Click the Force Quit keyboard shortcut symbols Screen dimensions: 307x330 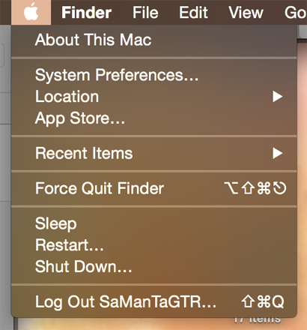point(255,188)
